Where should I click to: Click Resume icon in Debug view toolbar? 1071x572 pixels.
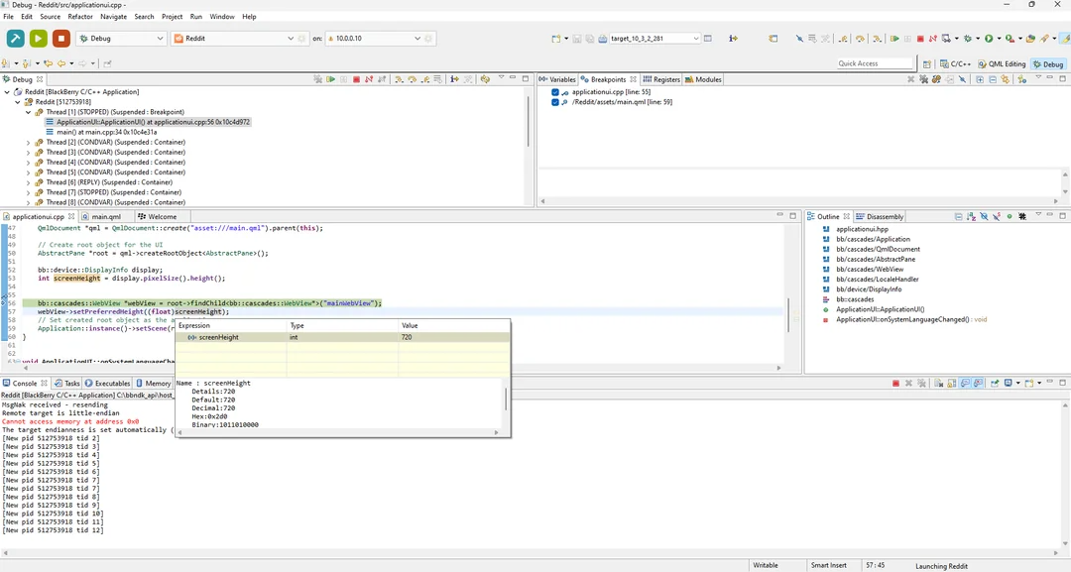(330, 79)
